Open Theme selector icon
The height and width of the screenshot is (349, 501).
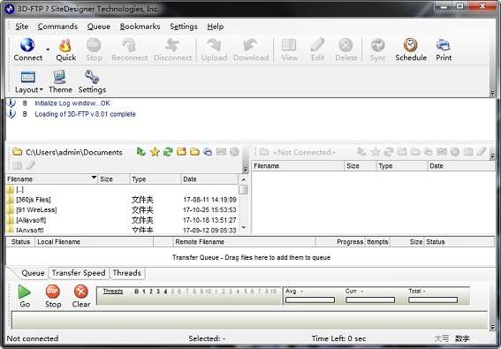pyautogui.click(x=60, y=77)
